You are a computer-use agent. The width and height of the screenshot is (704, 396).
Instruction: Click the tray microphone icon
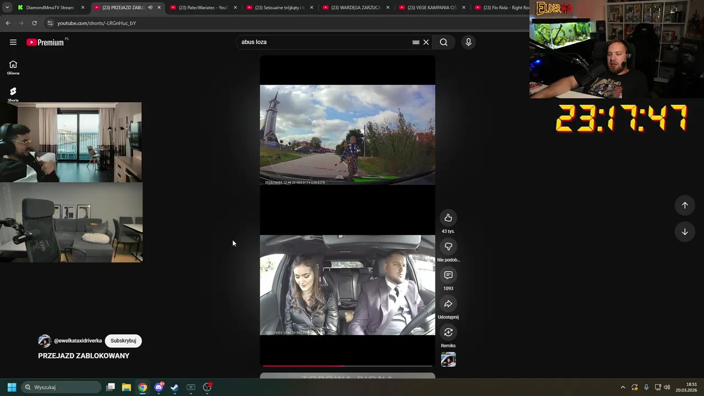pos(646,387)
